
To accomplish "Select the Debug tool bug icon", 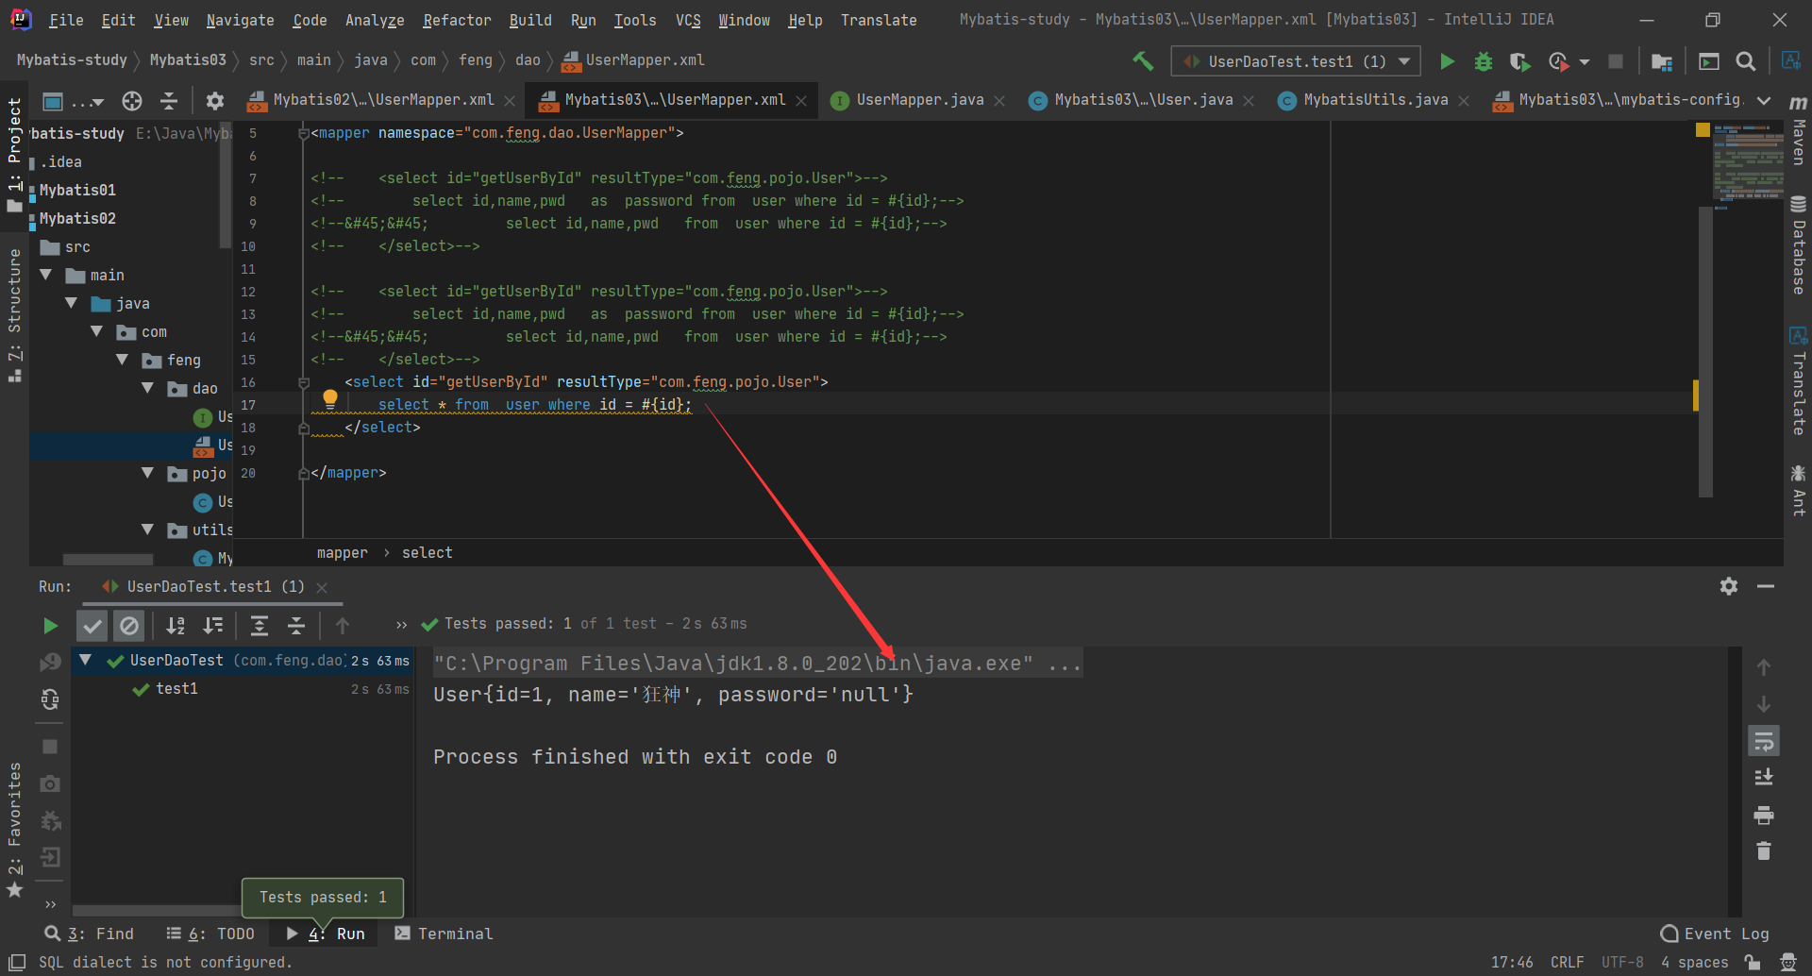I will [1484, 60].
